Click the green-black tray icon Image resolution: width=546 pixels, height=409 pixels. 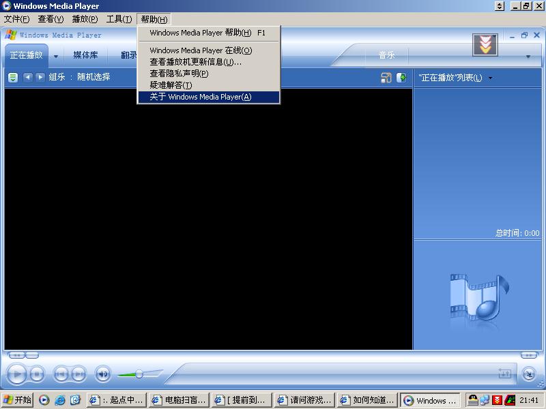coord(509,400)
